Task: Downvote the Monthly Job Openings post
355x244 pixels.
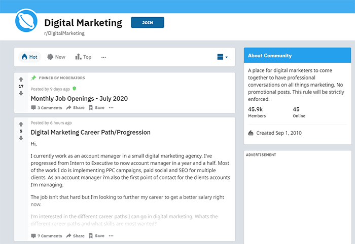Action: [x=21, y=93]
